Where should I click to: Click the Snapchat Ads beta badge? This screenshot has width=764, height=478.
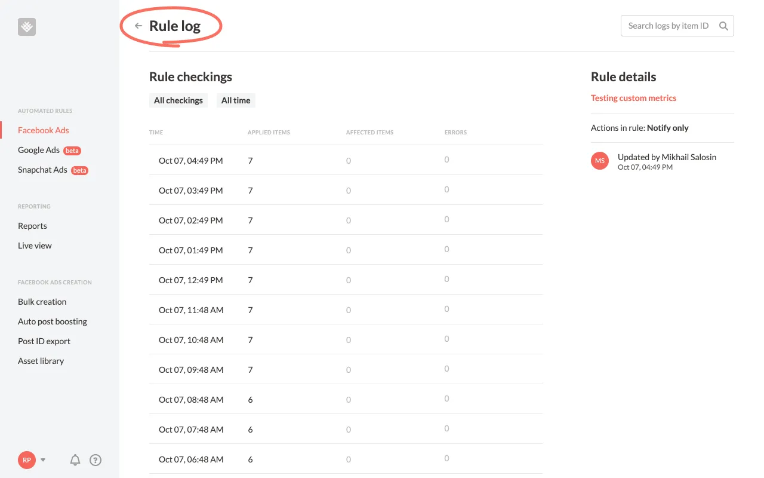coord(79,170)
